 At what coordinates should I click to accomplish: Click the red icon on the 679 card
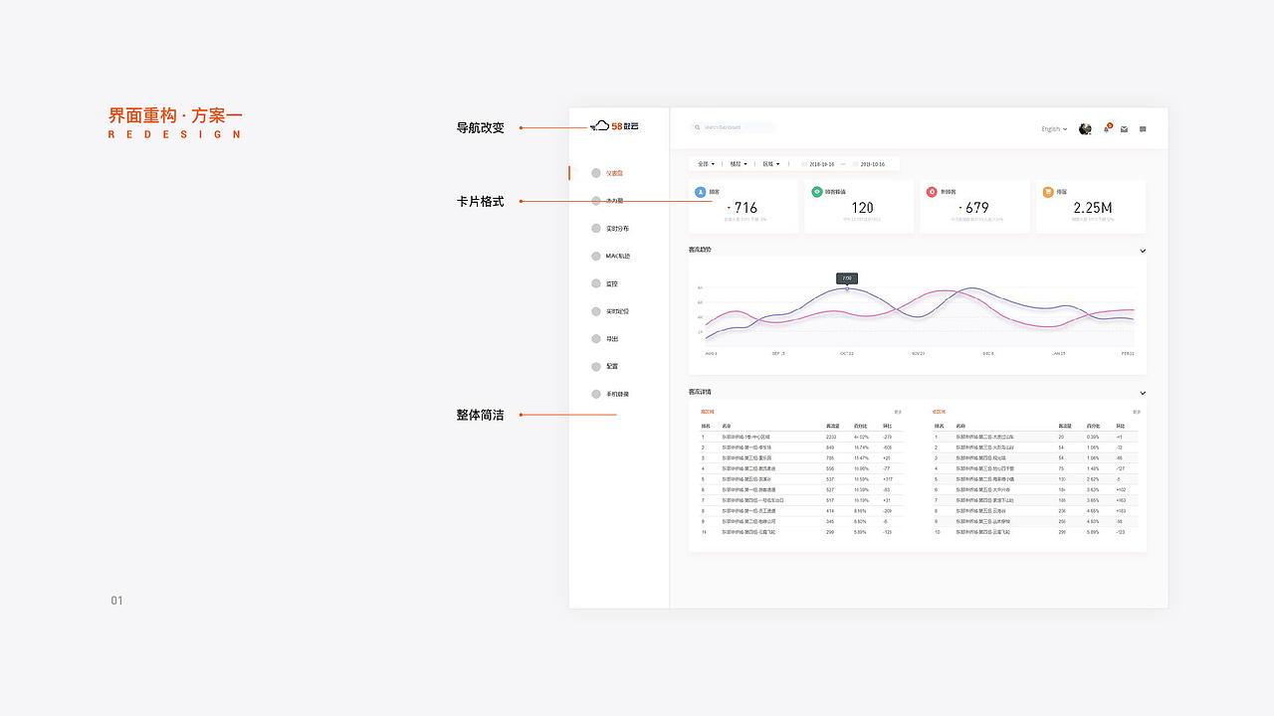pyautogui.click(x=933, y=192)
